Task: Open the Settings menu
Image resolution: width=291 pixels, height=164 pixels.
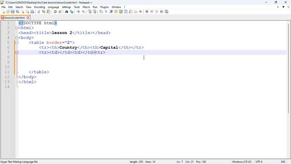Action: pos(66,7)
